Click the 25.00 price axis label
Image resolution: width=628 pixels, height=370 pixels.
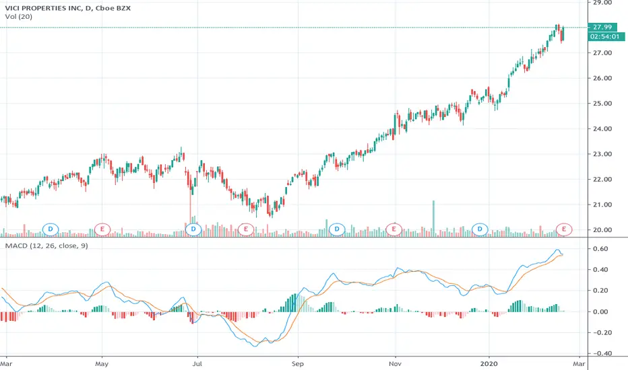pos(602,103)
